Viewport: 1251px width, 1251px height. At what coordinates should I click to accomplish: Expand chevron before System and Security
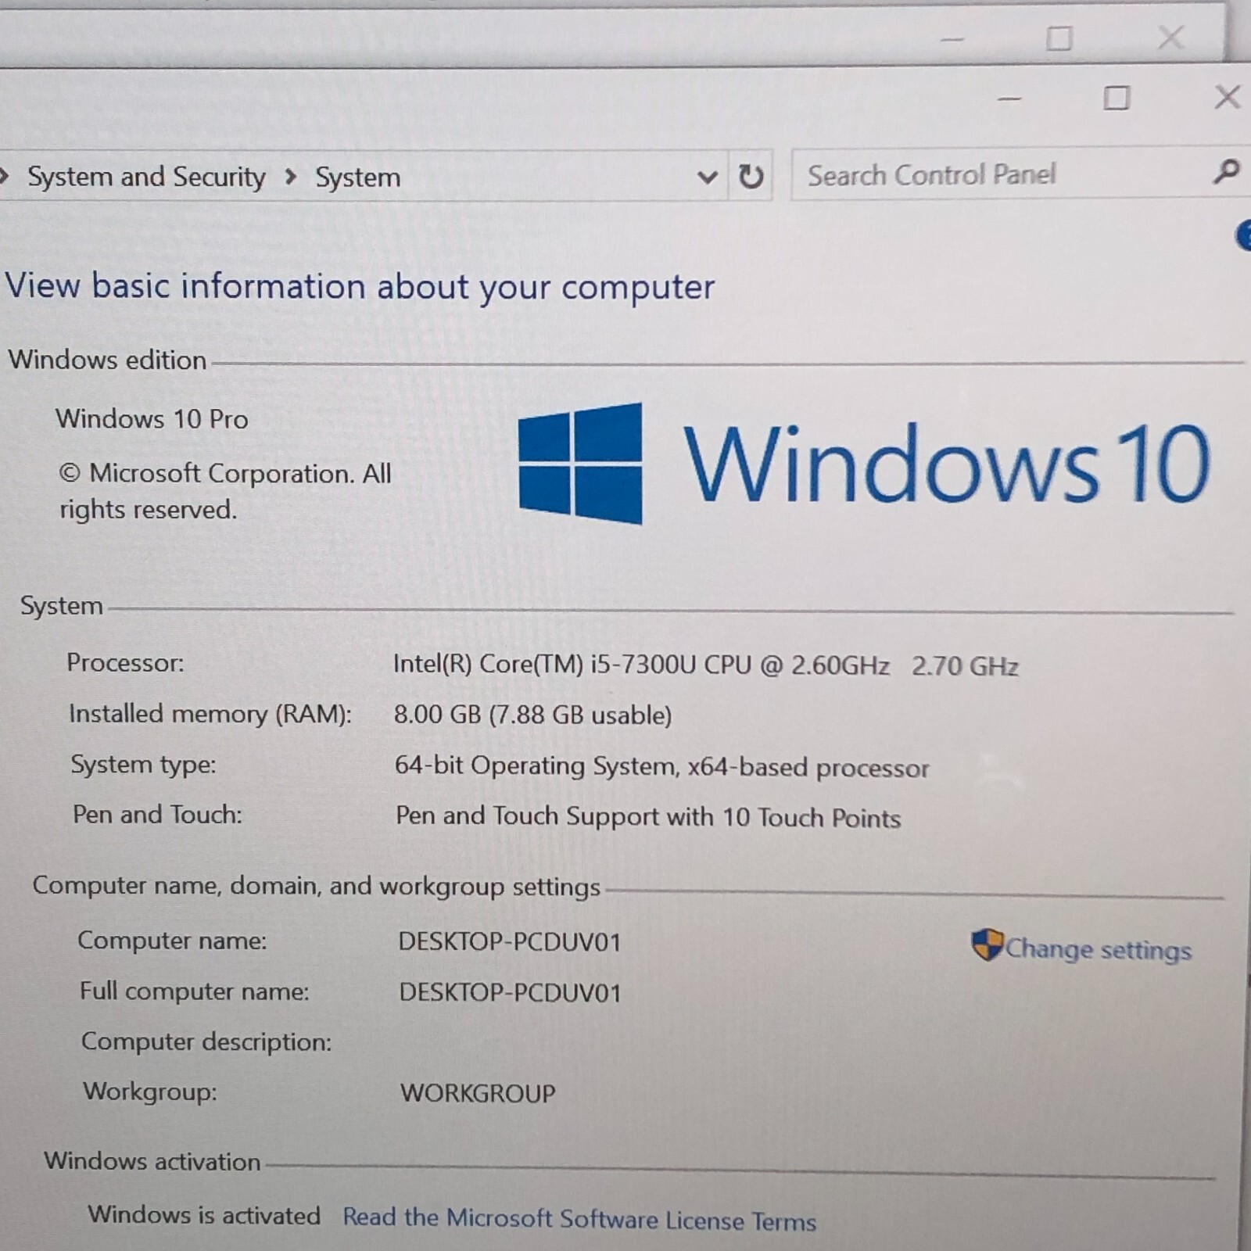coord(4,176)
